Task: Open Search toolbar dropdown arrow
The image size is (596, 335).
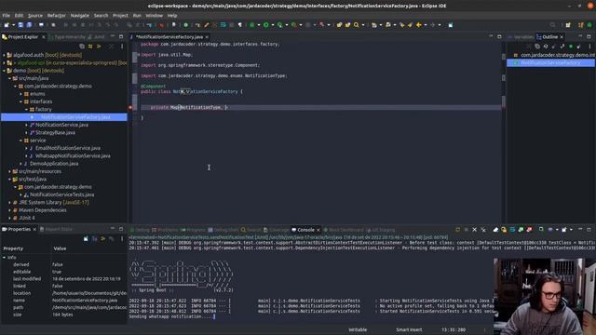Action: pyautogui.click(x=363, y=25)
